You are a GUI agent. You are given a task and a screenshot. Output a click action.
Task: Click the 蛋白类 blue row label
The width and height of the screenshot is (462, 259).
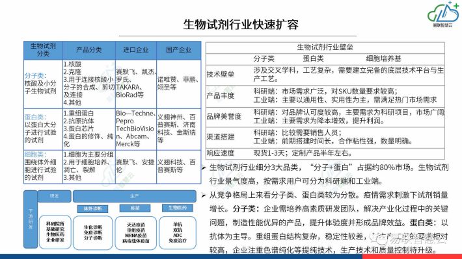(35, 117)
